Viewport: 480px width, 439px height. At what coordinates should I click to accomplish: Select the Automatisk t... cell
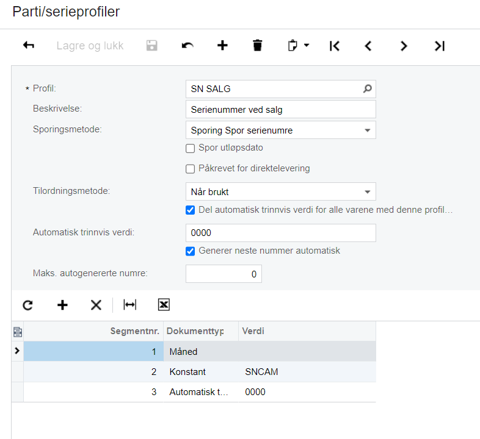click(x=201, y=392)
